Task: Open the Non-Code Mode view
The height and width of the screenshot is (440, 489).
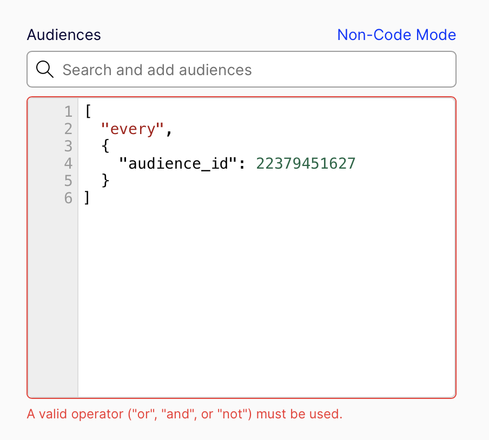Action: click(397, 35)
